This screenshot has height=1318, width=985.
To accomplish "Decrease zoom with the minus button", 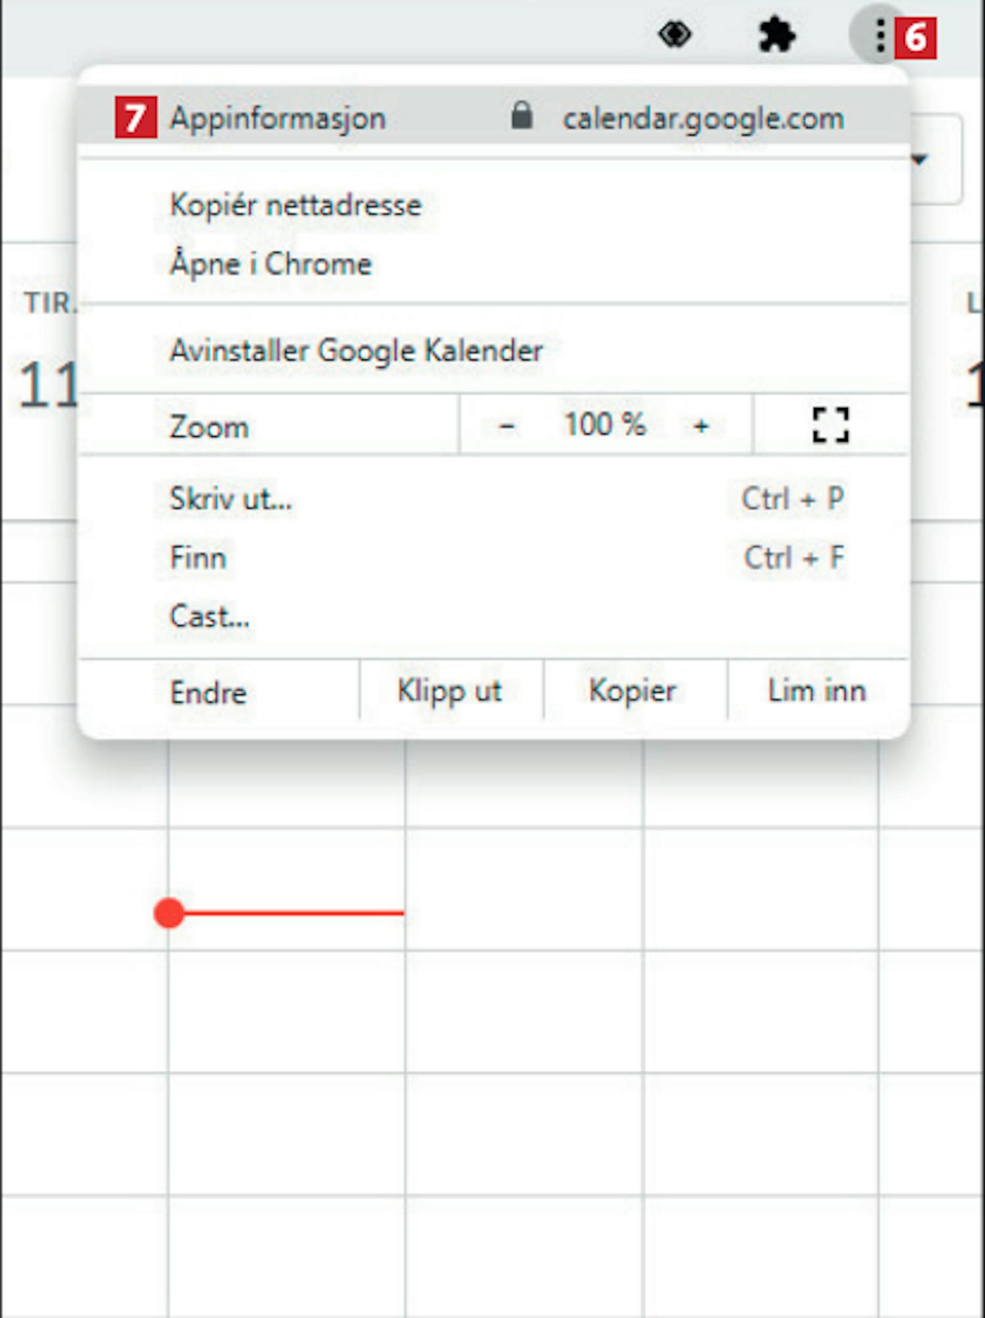I will coord(506,426).
